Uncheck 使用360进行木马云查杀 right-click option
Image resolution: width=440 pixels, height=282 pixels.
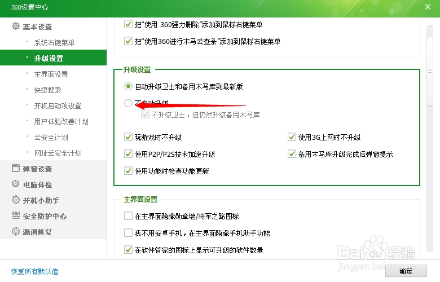[x=128, y=41]
